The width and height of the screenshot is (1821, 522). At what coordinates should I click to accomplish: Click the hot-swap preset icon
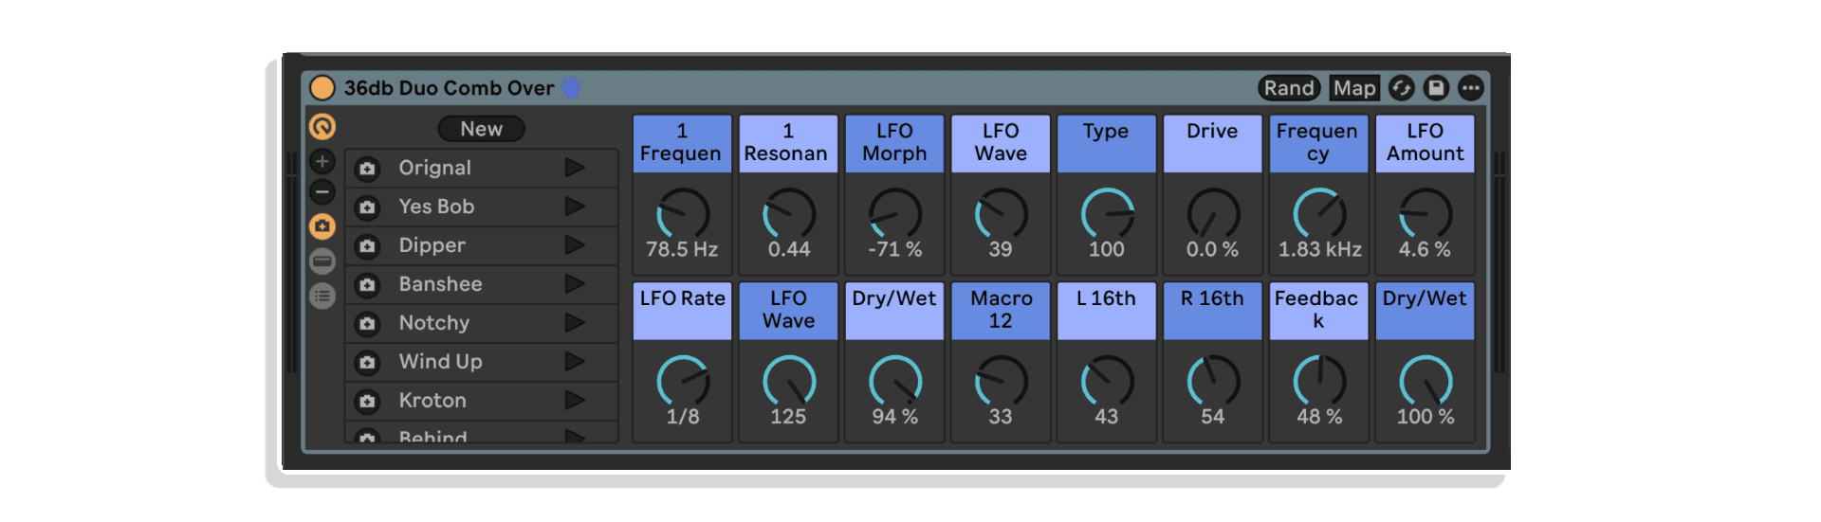click(x=1402, y=88)
